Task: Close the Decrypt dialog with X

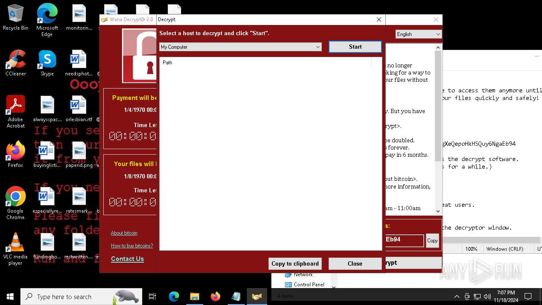Action: [379, 19]
